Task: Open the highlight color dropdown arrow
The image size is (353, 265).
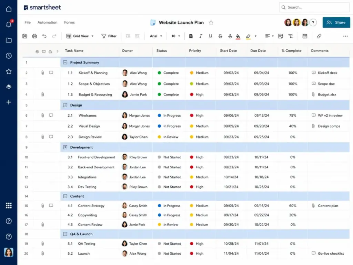Action: (255, 36)
